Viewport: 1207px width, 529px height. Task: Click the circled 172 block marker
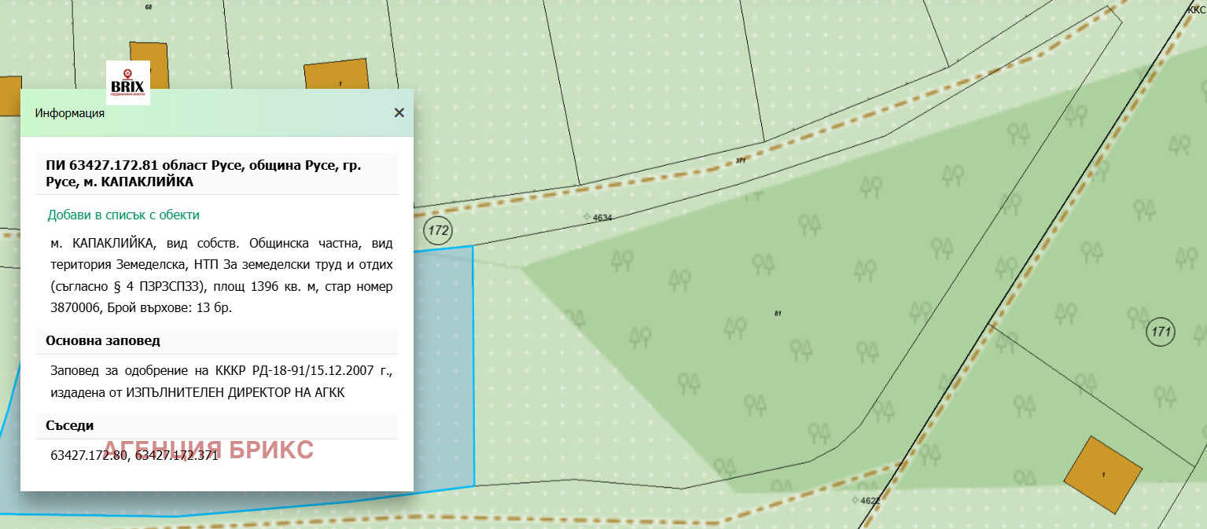pos(438,230)
